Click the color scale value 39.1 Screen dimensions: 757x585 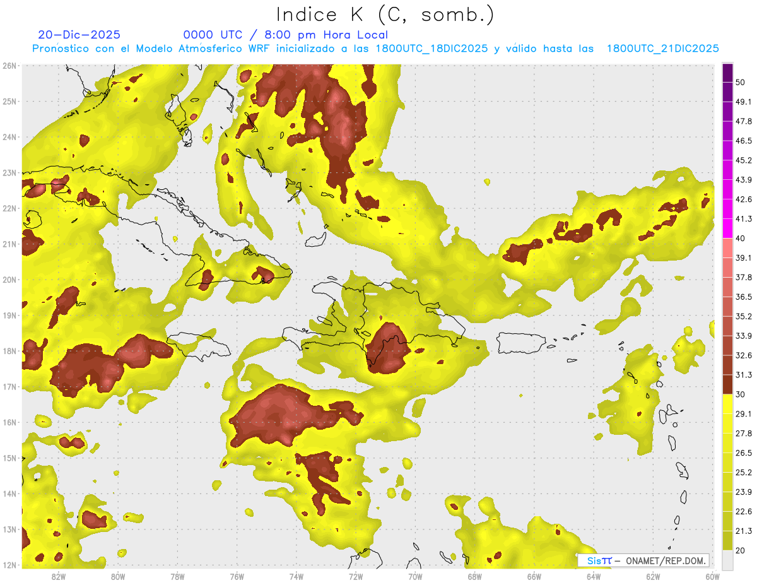click(x=743, y=257)
